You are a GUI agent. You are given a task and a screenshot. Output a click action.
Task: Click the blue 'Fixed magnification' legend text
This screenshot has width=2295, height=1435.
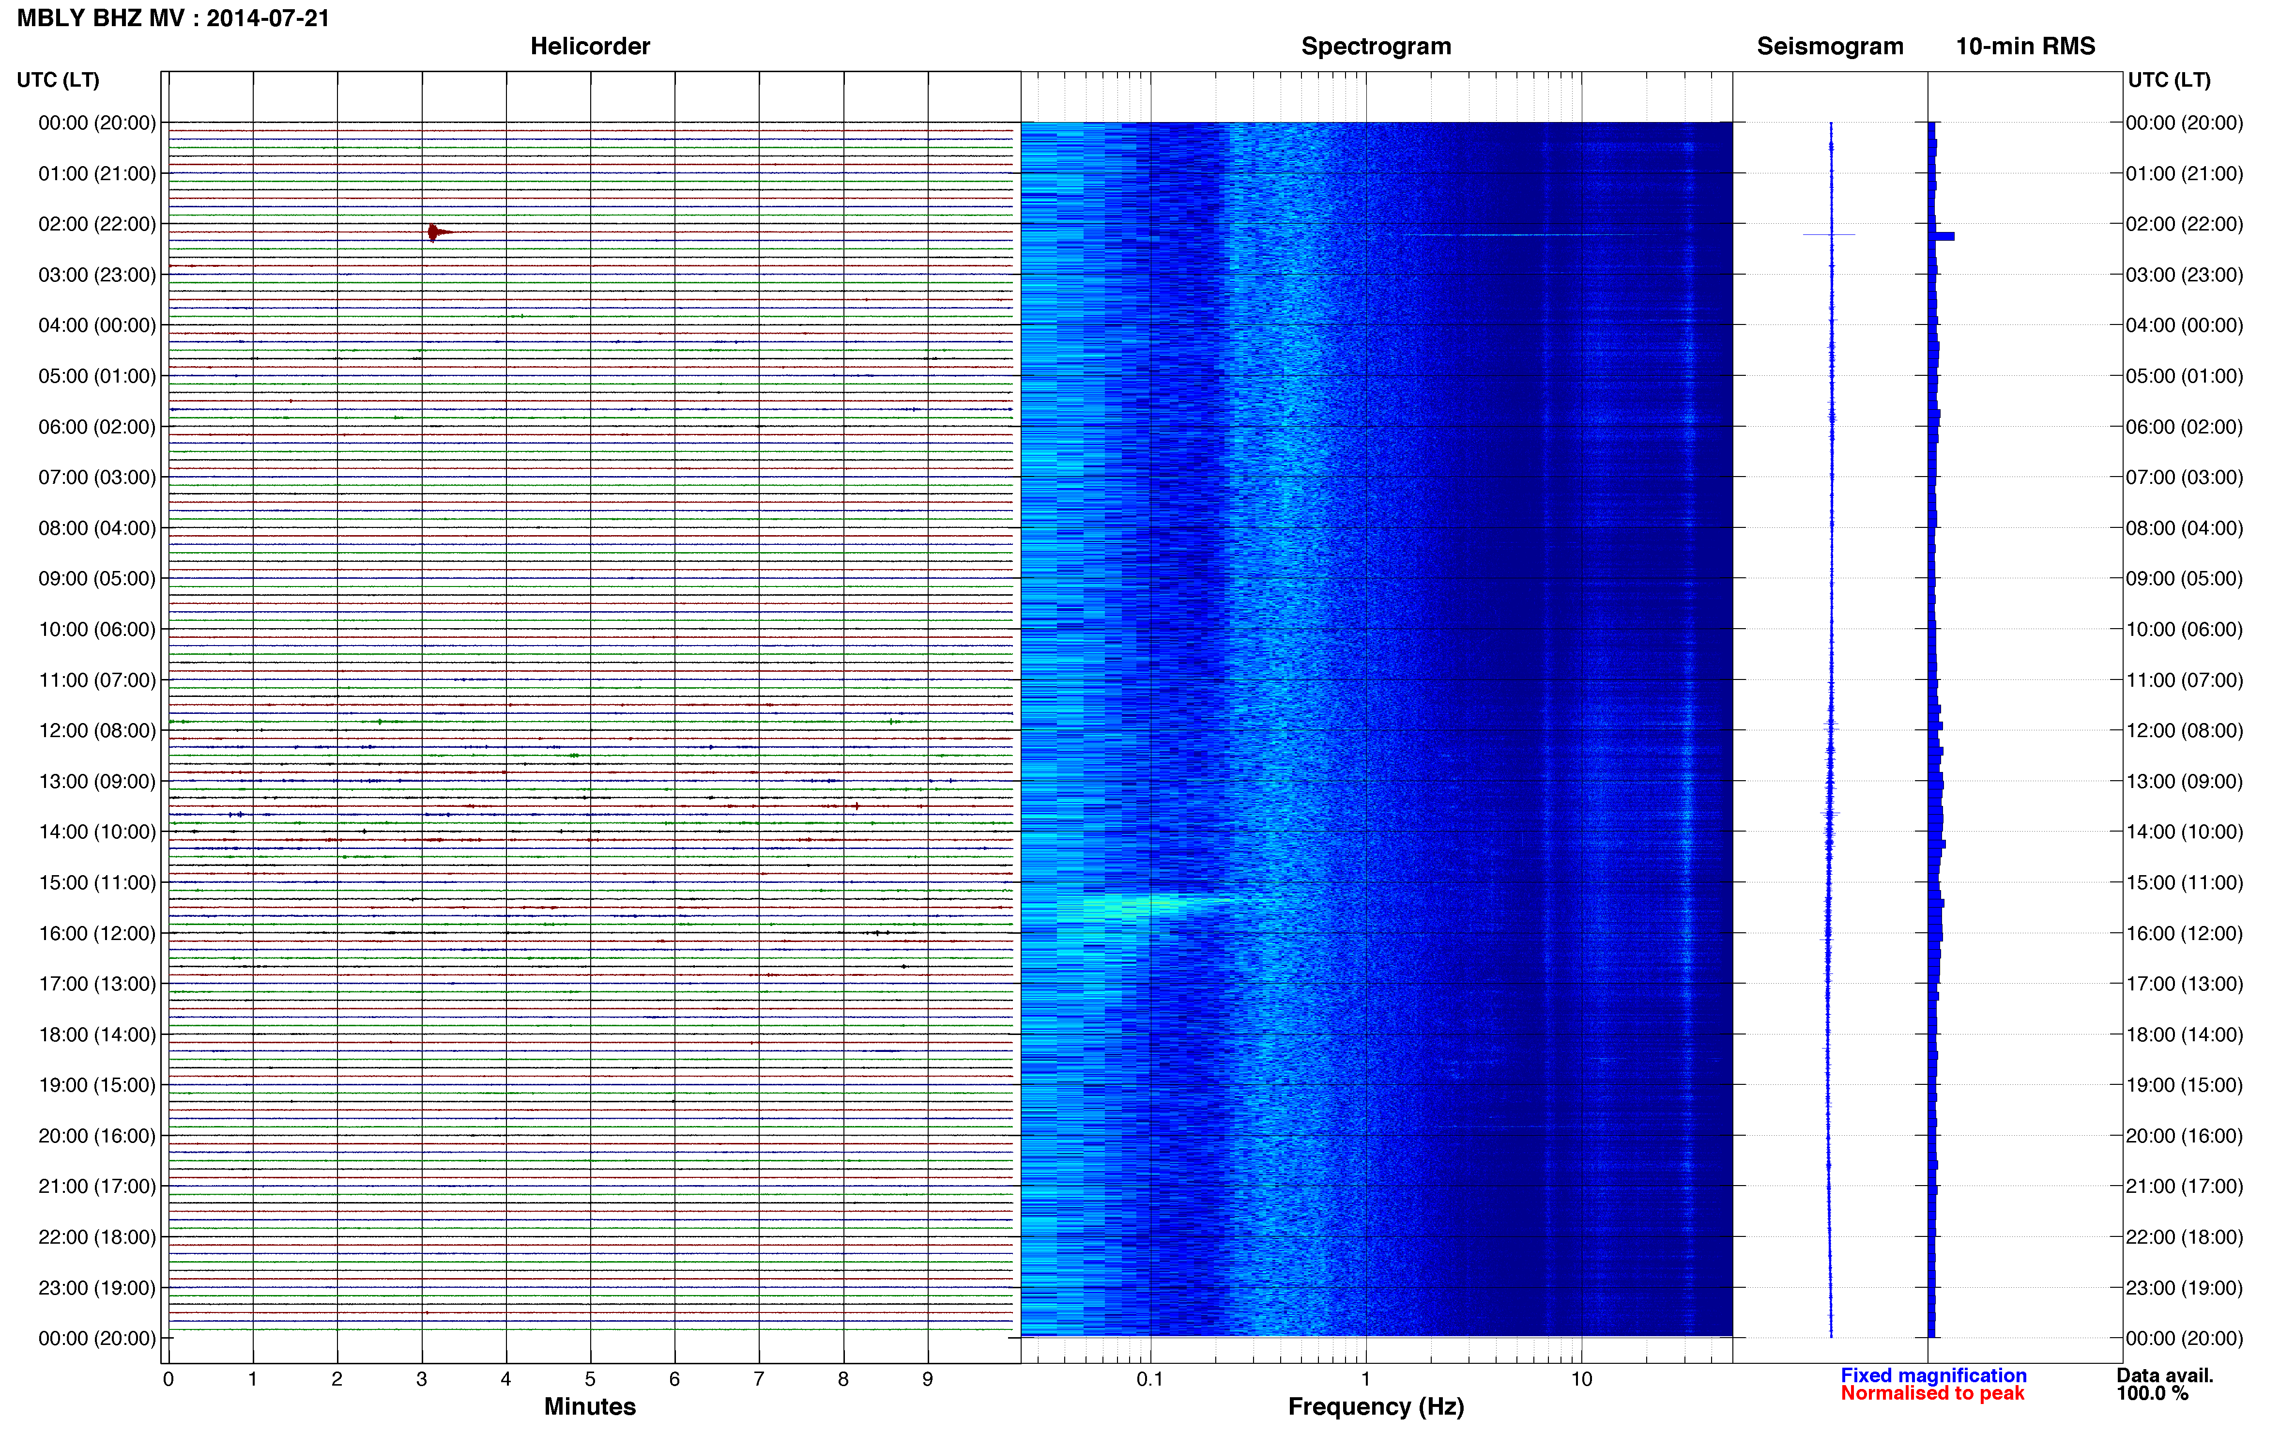tap(1933, 1375)
